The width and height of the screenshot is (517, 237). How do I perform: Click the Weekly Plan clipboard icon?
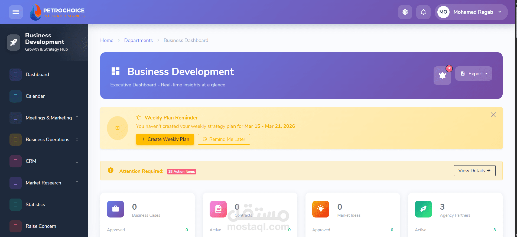pos(118,128)
